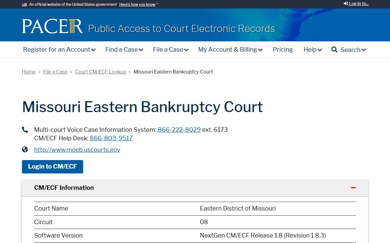The width and height of the screenshot is (390, 243).
Task: Click NextGen CM/ECF Release 1.8 value
Action: (x=263, y=235)
